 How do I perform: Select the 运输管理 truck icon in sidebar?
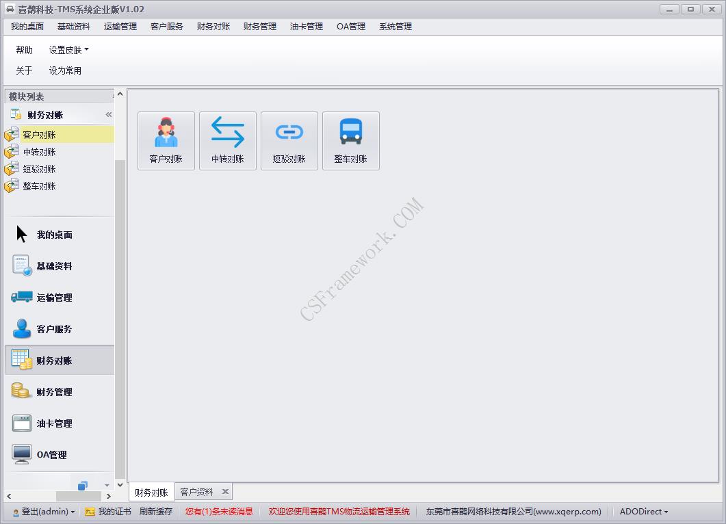pos(20,297)
